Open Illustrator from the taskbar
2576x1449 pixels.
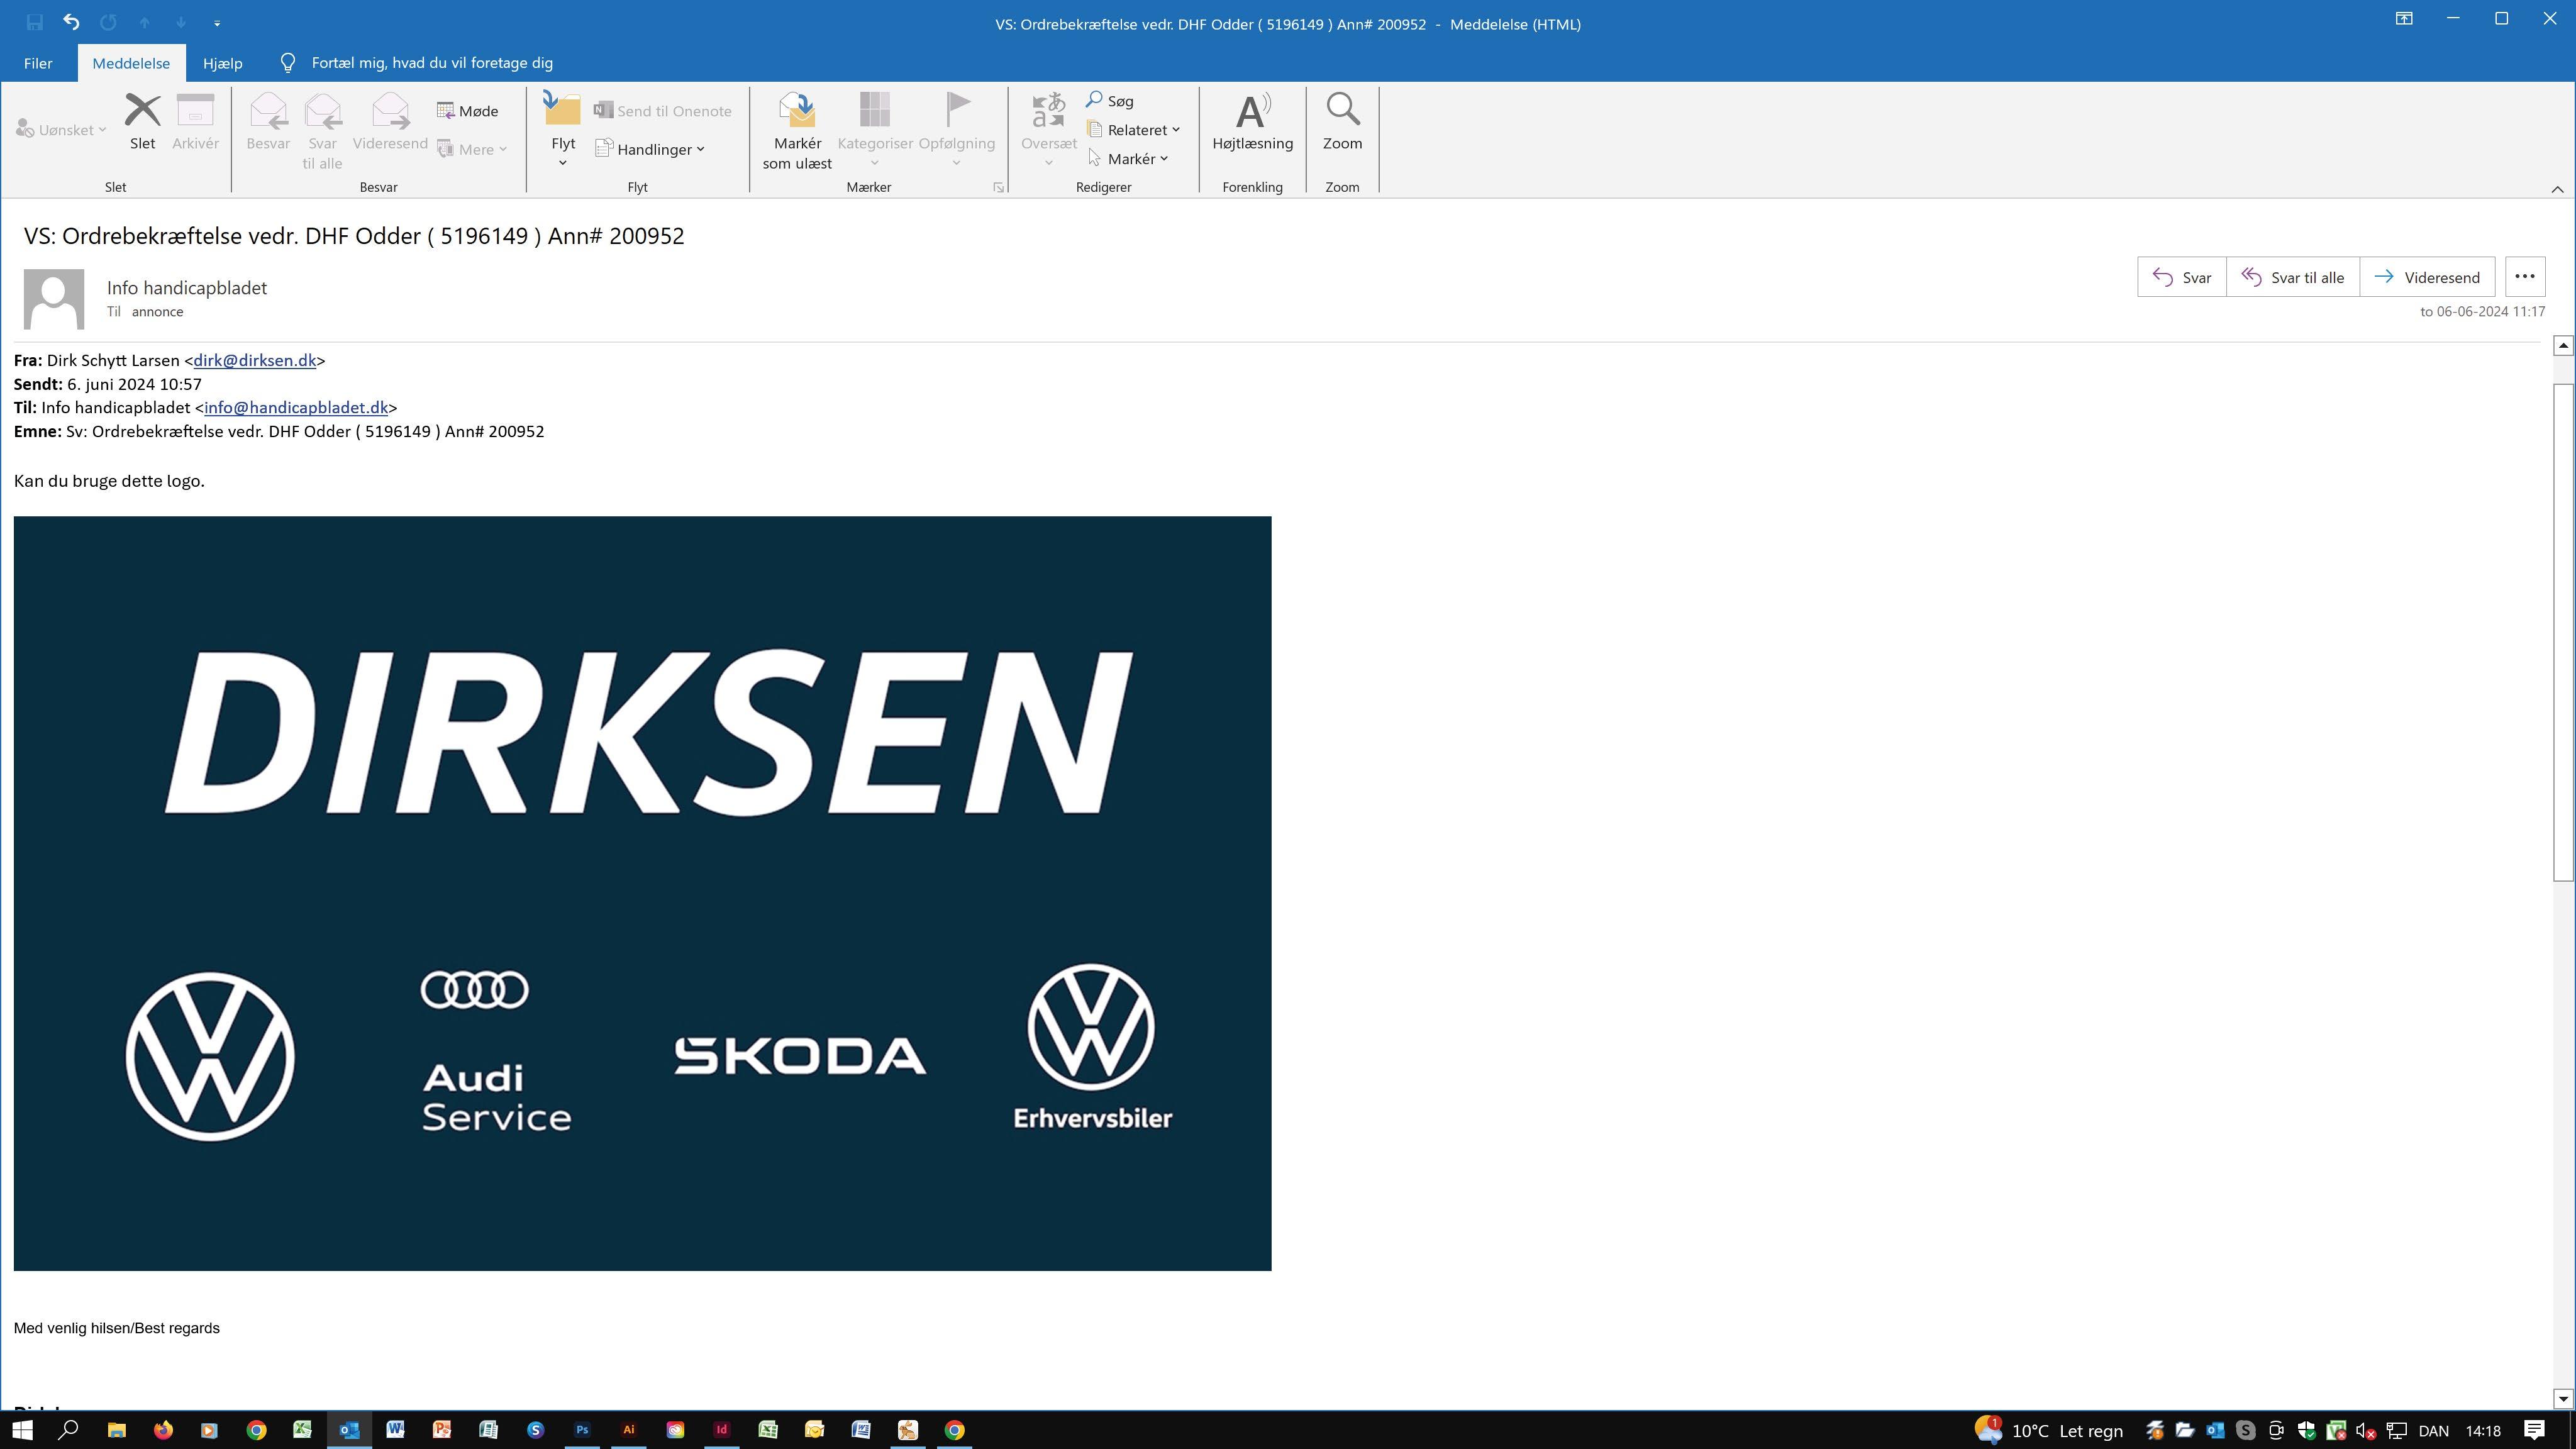tap(629, 1430)
